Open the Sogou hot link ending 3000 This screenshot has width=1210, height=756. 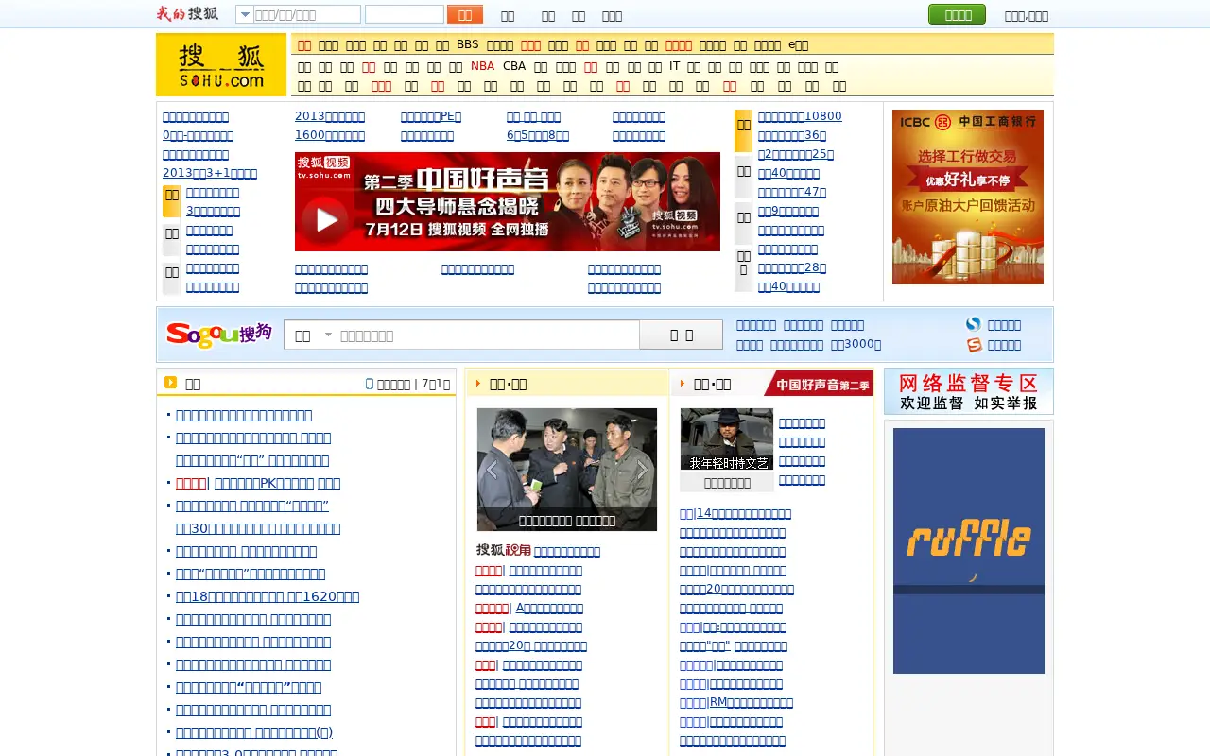coord(856,345)
